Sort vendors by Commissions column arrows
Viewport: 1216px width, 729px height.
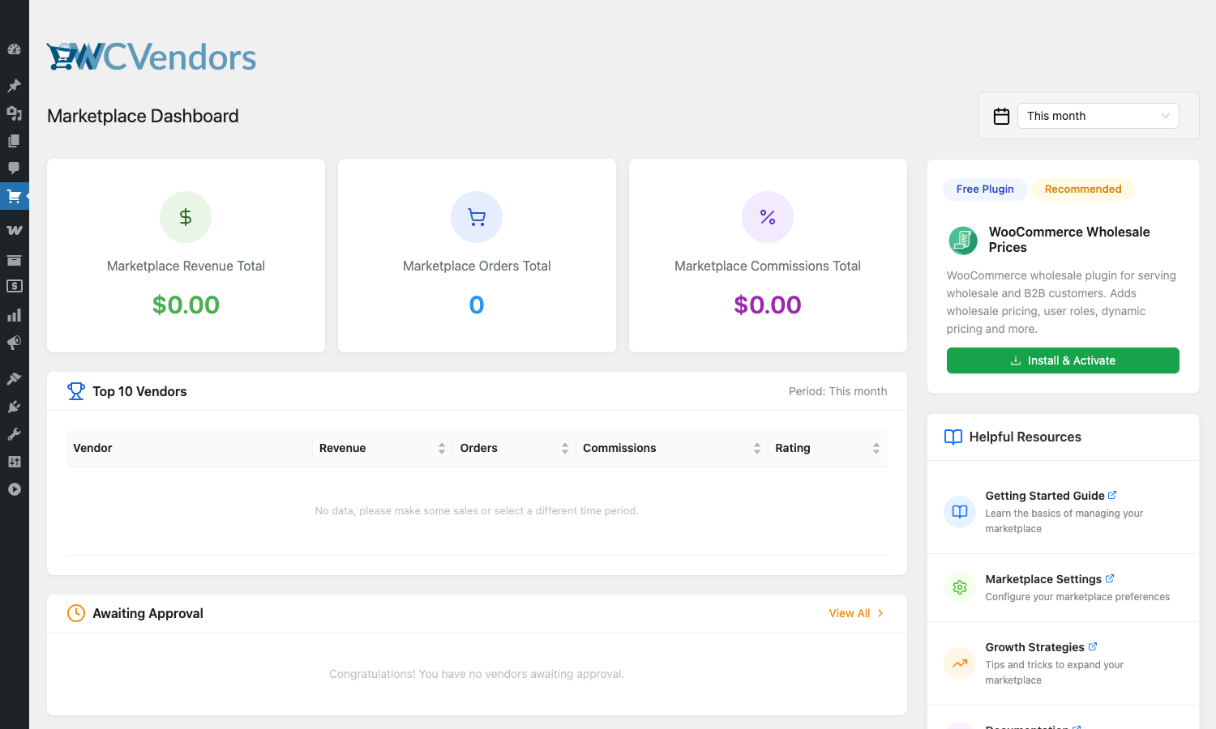[757, 448]
